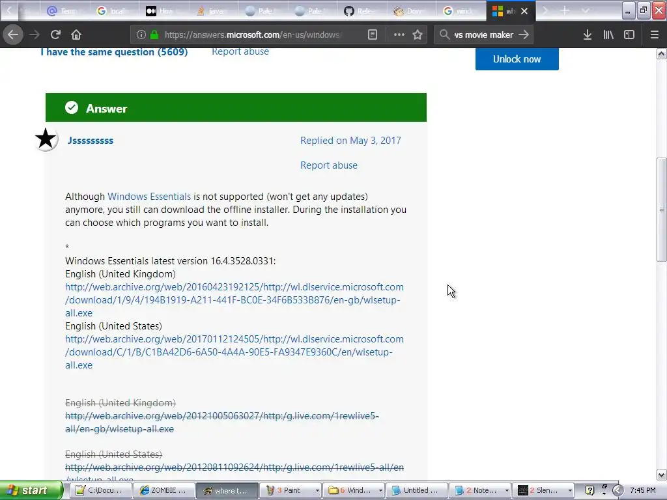
Task: Click the 7:45 PM clock
Action: pos(642,490)
